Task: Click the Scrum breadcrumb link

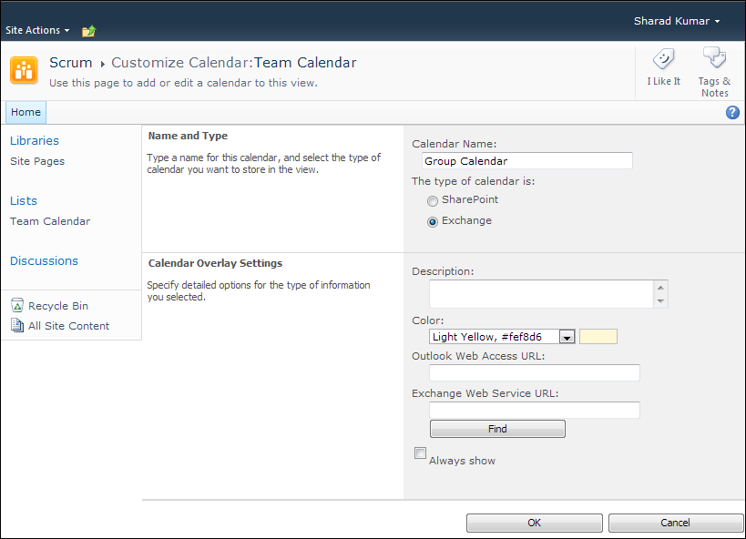Action: click(71, 62)
